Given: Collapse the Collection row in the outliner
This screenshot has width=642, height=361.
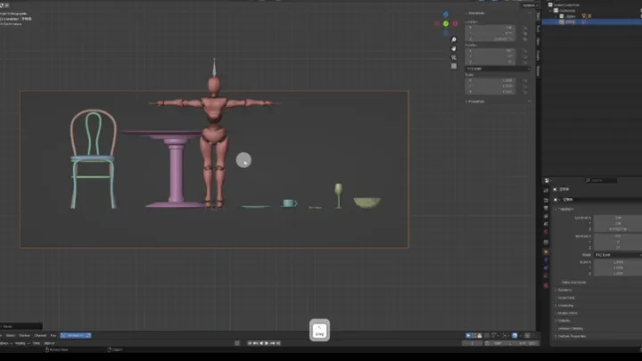Looking at the screenshot, I should point(552,10).
